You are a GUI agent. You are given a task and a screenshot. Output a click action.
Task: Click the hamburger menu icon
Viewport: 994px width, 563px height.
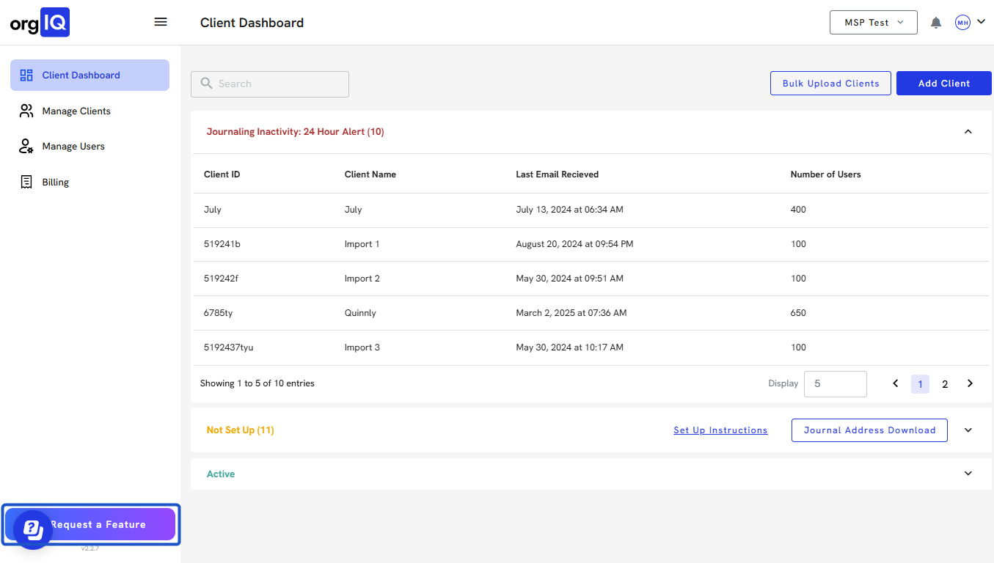coord(161,22)
